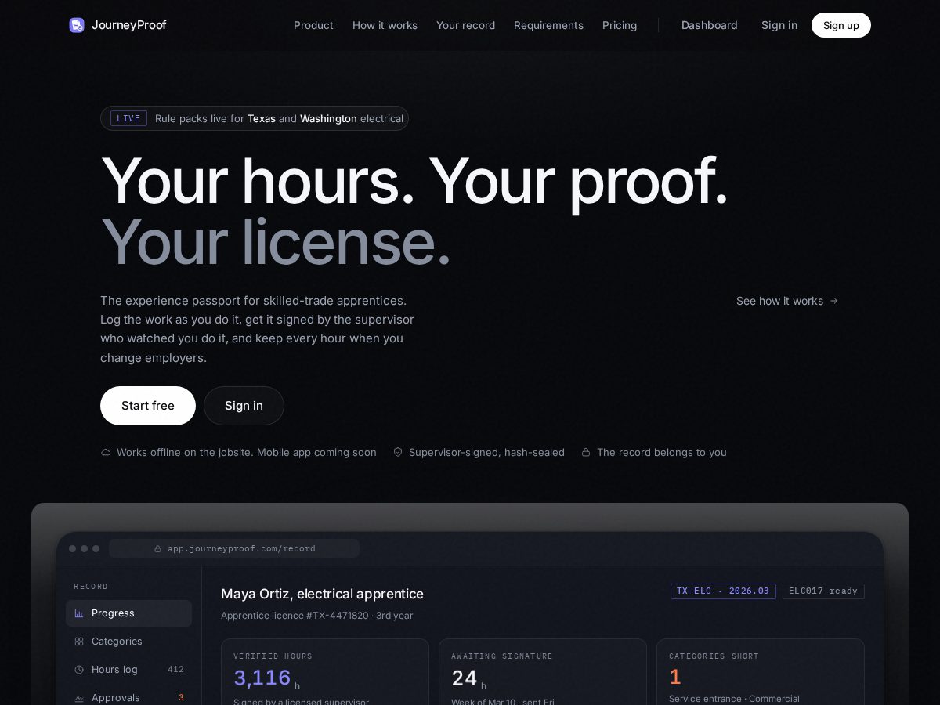Open Requirements nav link
Screen dimensions: 940x705
[548, 25]
